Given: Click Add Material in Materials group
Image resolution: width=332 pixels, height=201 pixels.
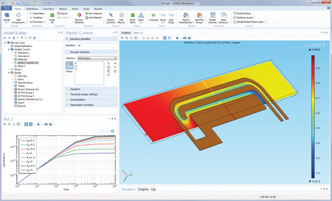Looking at the screenshot, I should pyautogui.click(x=93, y=17).
